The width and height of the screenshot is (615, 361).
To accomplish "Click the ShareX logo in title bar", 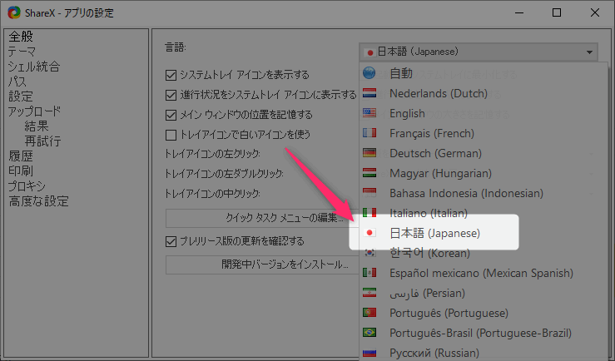I will 14,12.
